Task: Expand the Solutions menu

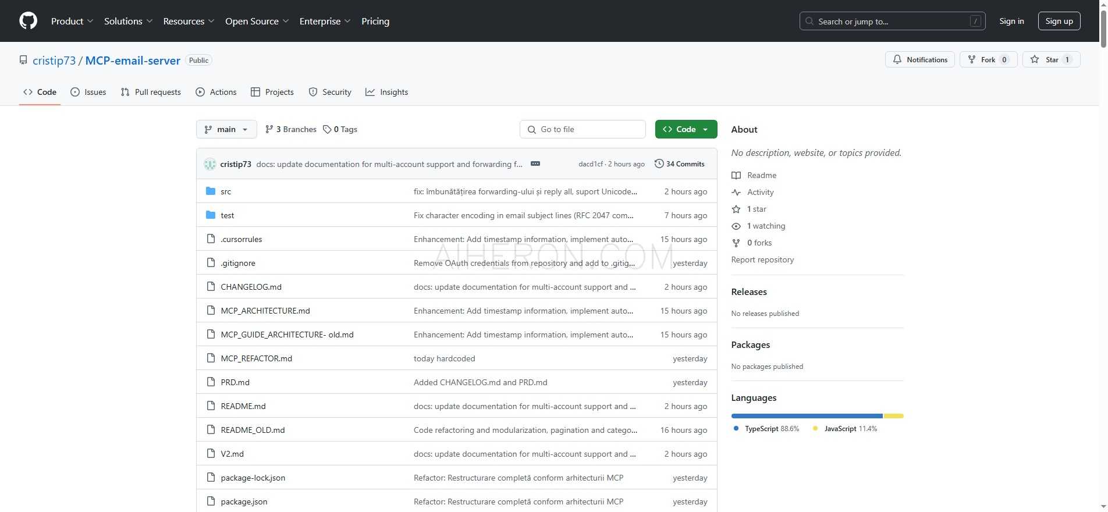Action: (128, 21)
